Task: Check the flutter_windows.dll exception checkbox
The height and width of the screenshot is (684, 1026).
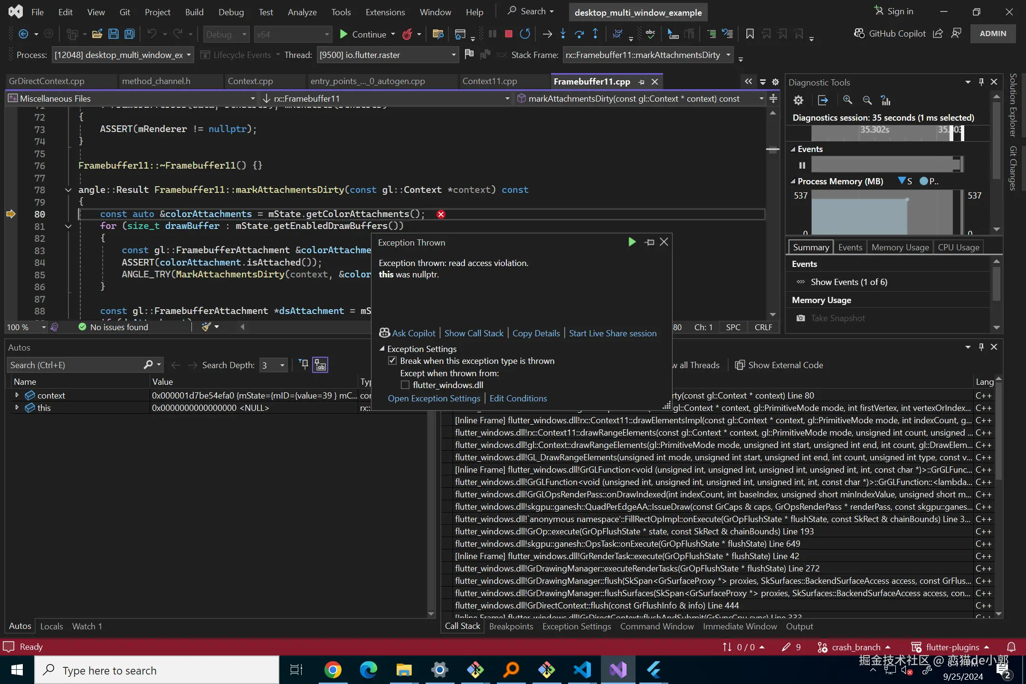Action: point(405,385)
